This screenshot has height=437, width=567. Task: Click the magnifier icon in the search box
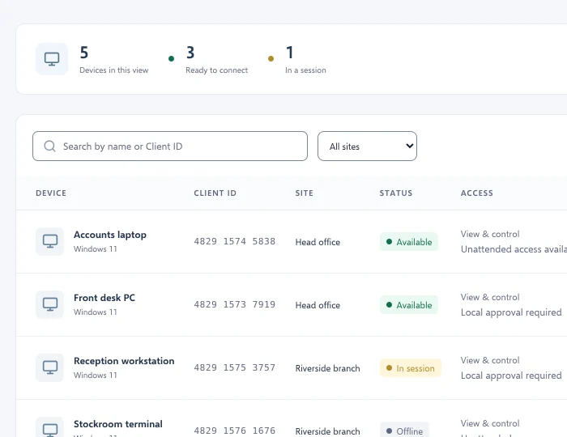pos(49,146)
